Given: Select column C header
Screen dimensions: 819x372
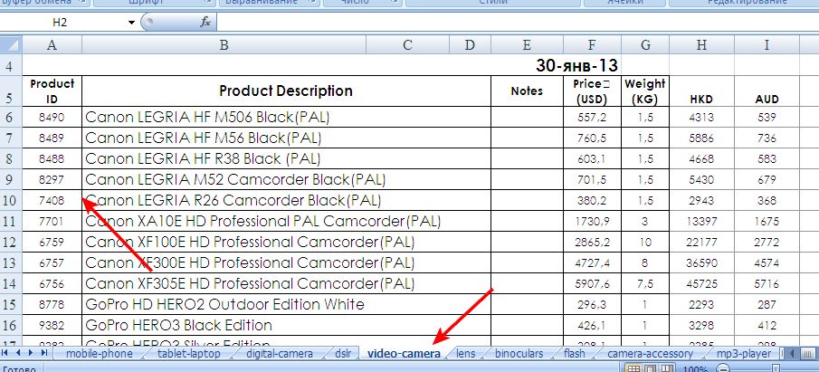Looking at the screenshot, I should click(x=407, y=45).
